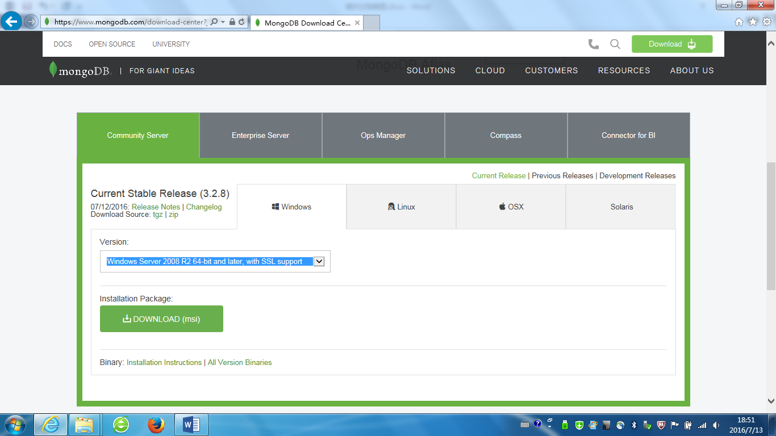Select the Windows platform tab
The image size is (776, 436).
(x=291, y=207)
